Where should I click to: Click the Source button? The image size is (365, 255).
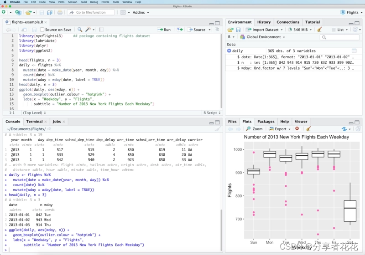[197, 30]
